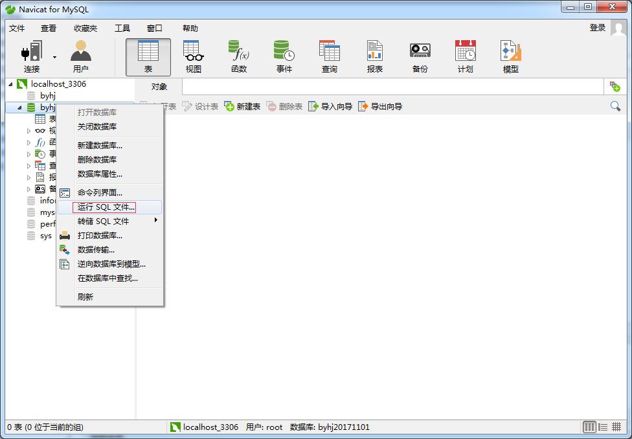The image size is (632, 439).
Task: Click the search magnifier icon in object pane
Action: [615, 106]
